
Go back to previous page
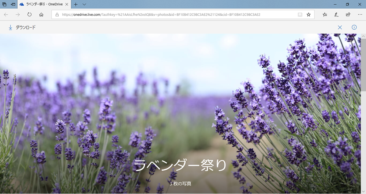click(x=6, y=15)
